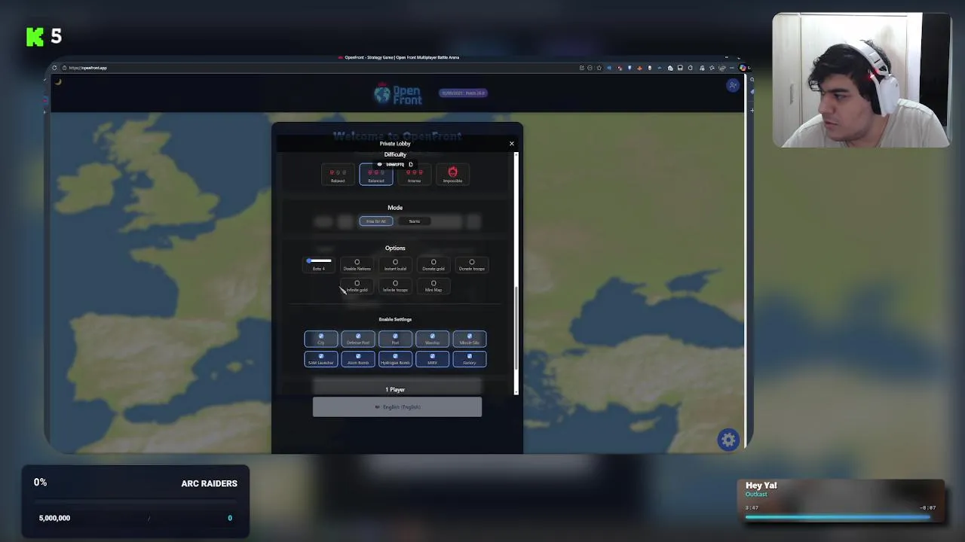The height and width of the screenshot is (542, 965).
Task: Enable Infinite troops option
Action: pos(395,286)
